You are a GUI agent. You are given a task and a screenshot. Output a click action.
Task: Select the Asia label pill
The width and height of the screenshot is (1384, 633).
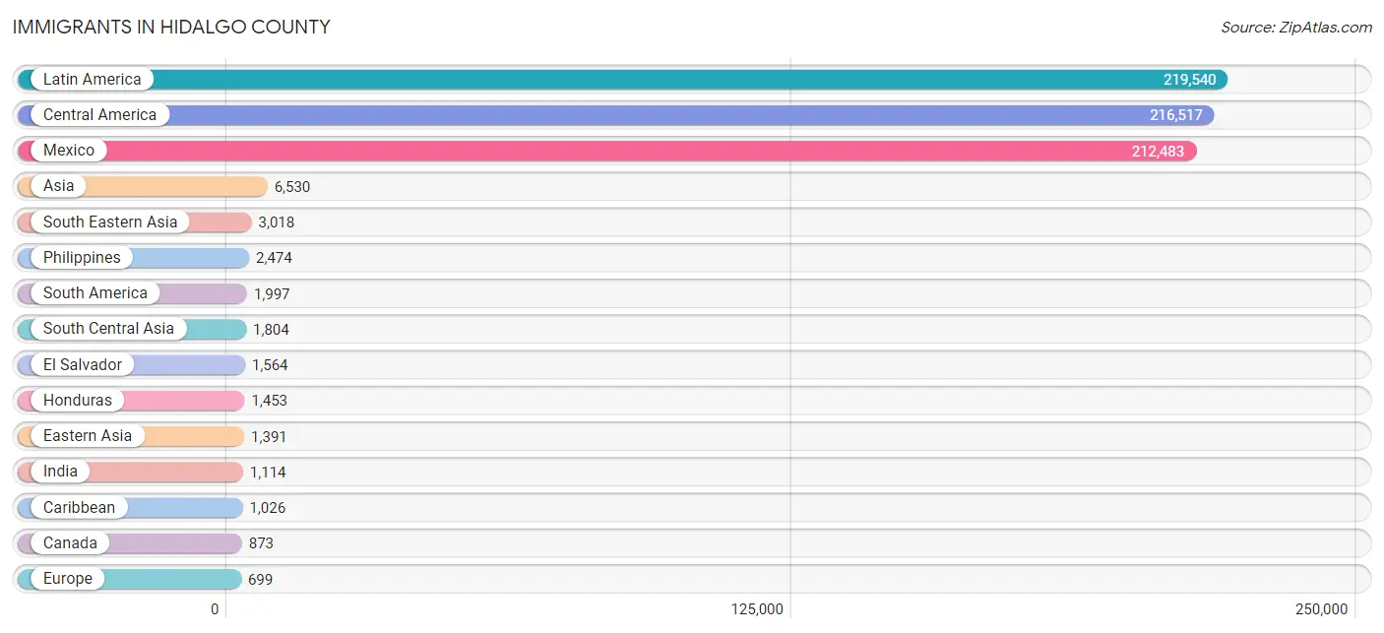[58, 186]
